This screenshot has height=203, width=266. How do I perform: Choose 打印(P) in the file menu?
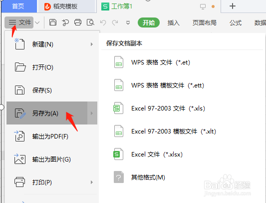[x=52, y=182]
